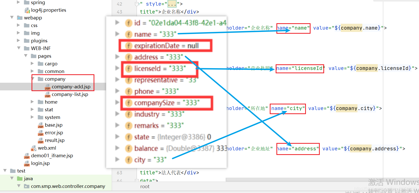This screenshot has width=419, height=193.
Task: Click the result.jsp JSP file icon
Action: pos(41,140)
